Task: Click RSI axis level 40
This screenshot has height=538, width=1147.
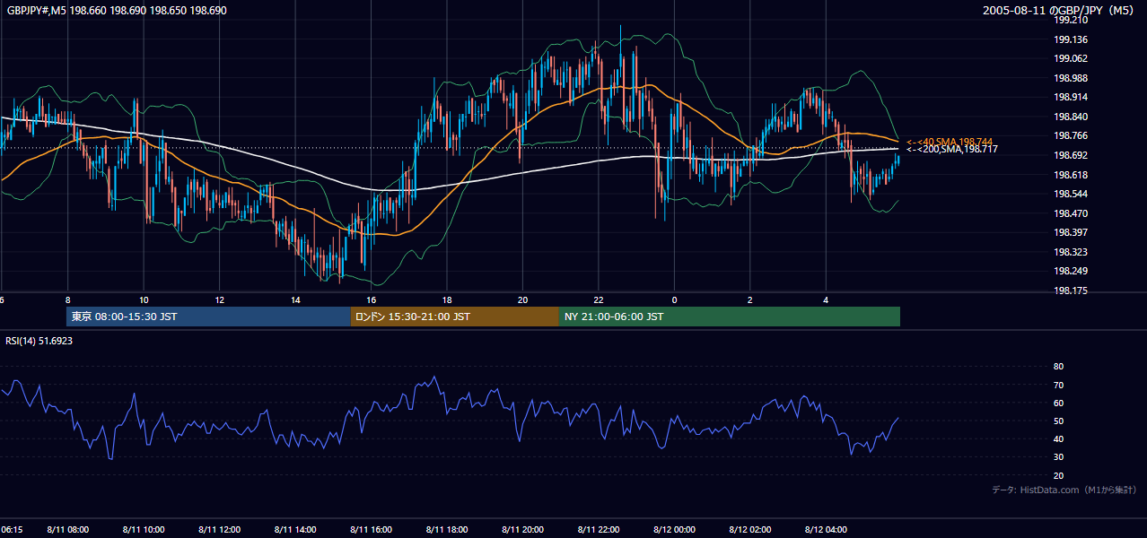Action: click(x=1058, y=438)
